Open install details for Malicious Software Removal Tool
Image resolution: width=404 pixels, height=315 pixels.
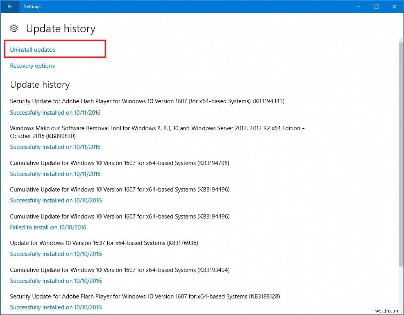pos(56,147)
